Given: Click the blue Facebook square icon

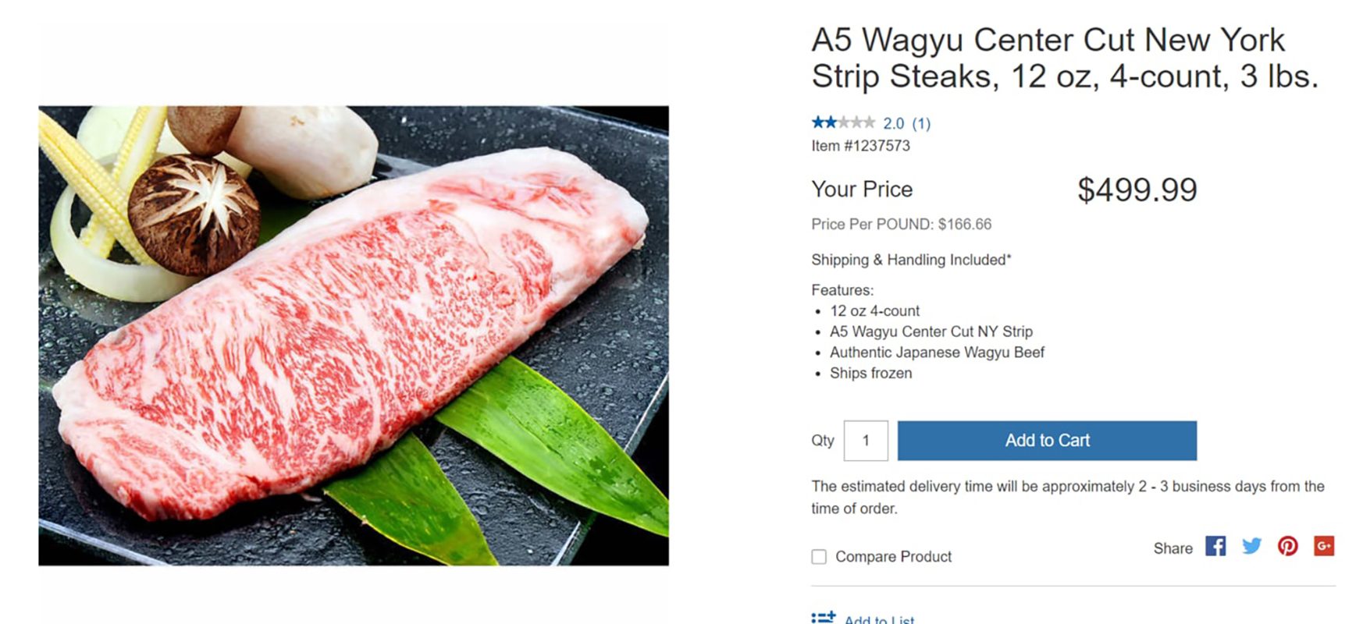Looking at the screenshot, I should [1216, 547].
